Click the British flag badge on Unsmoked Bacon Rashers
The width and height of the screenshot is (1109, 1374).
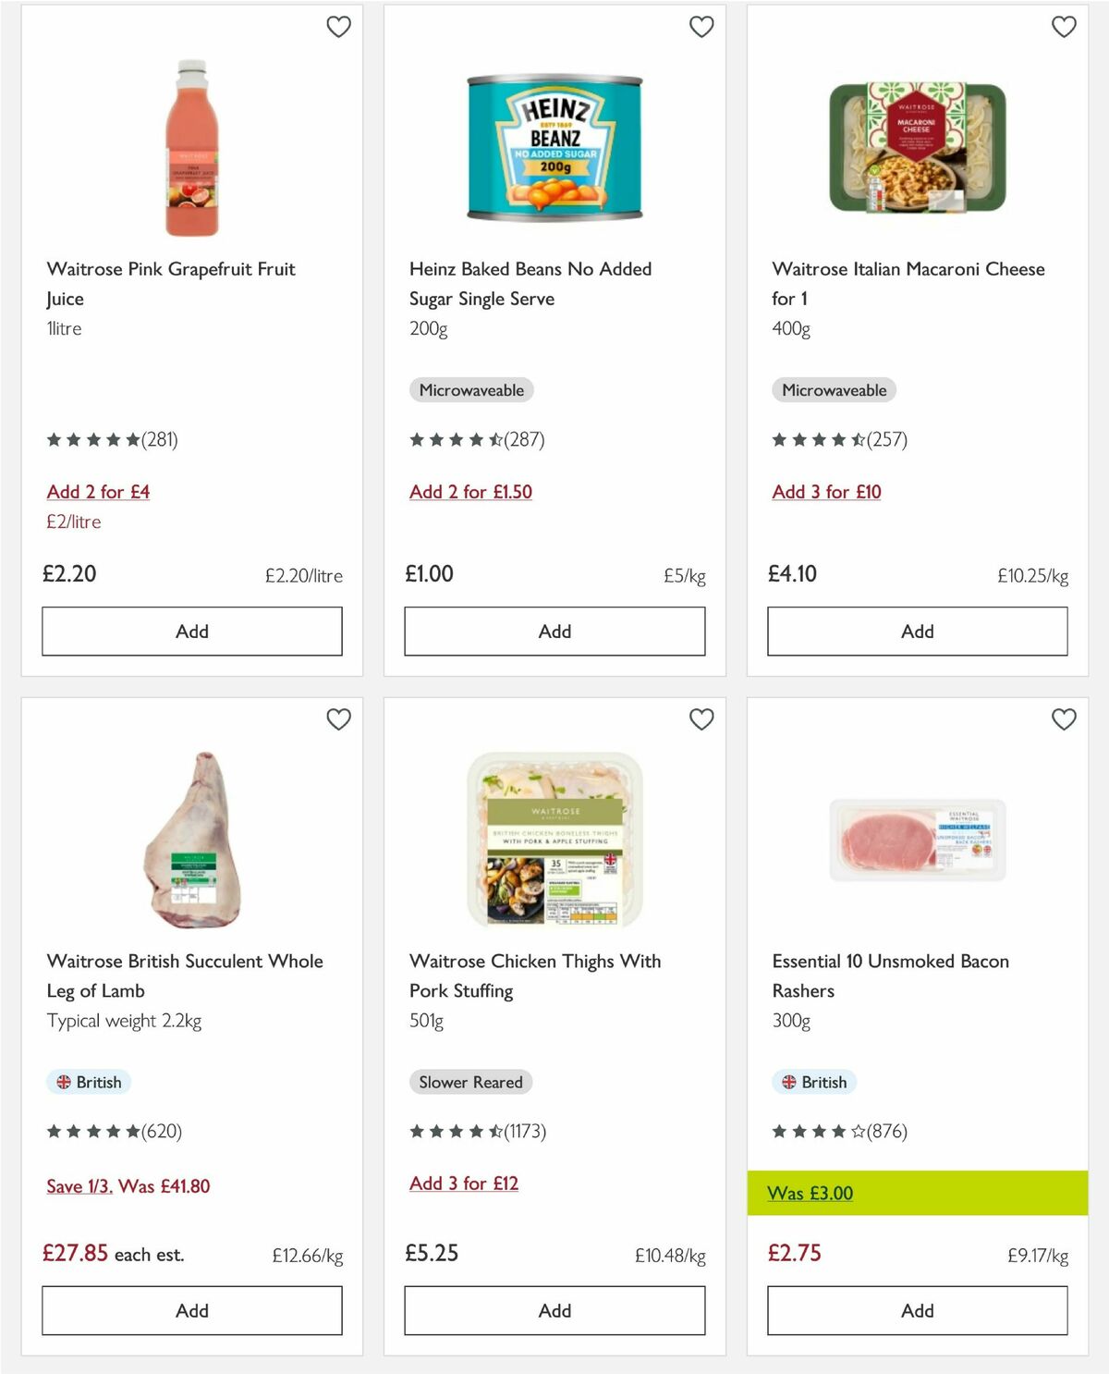814,1082
